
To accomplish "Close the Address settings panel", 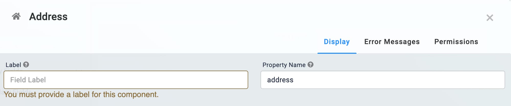I will (490, 18).
